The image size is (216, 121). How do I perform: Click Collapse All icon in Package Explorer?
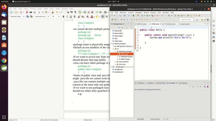119,28
